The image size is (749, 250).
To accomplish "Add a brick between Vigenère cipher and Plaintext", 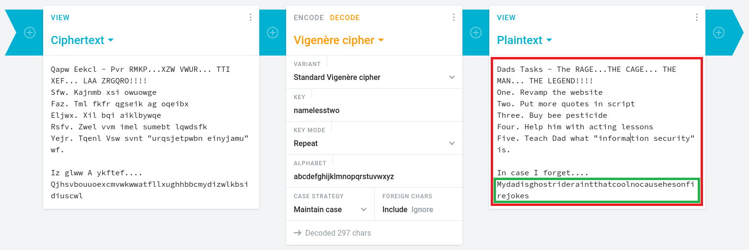I will pyautogui.click(x=476, y=33).
